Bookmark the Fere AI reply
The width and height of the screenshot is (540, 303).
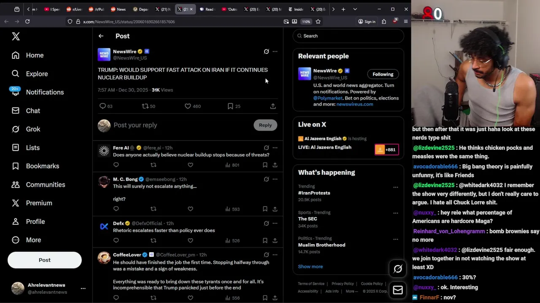point(265,165)
